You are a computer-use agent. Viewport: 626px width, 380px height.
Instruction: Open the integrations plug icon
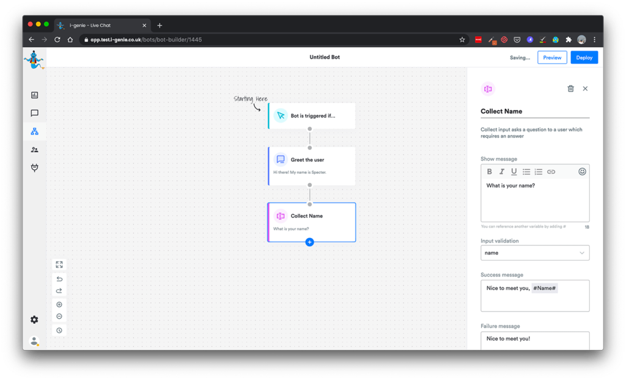[x=34, y=168]
